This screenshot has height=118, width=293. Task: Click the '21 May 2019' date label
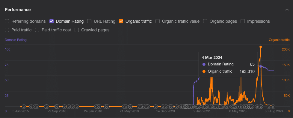point(129,111)
